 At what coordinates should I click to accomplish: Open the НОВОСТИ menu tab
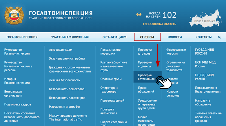(x=175, y=37)
